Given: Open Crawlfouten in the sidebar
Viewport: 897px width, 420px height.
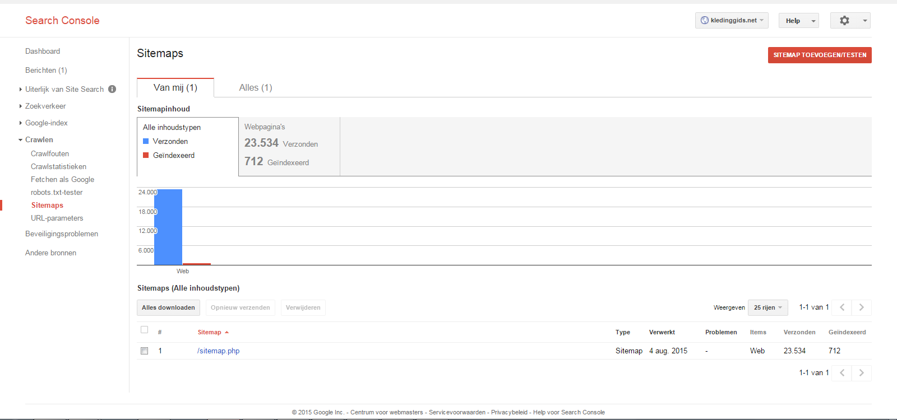Looking at the screenshot, I should tap(50, 153).
